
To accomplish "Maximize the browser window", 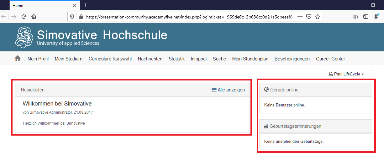I will pos(373,5).
